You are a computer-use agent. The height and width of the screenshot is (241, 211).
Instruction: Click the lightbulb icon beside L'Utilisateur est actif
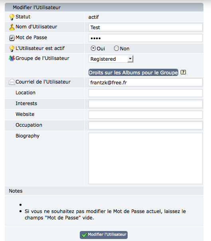(x=12, y=49)
